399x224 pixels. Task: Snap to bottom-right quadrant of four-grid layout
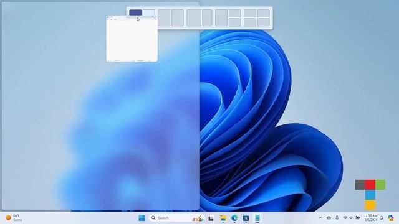pos(263,22)
